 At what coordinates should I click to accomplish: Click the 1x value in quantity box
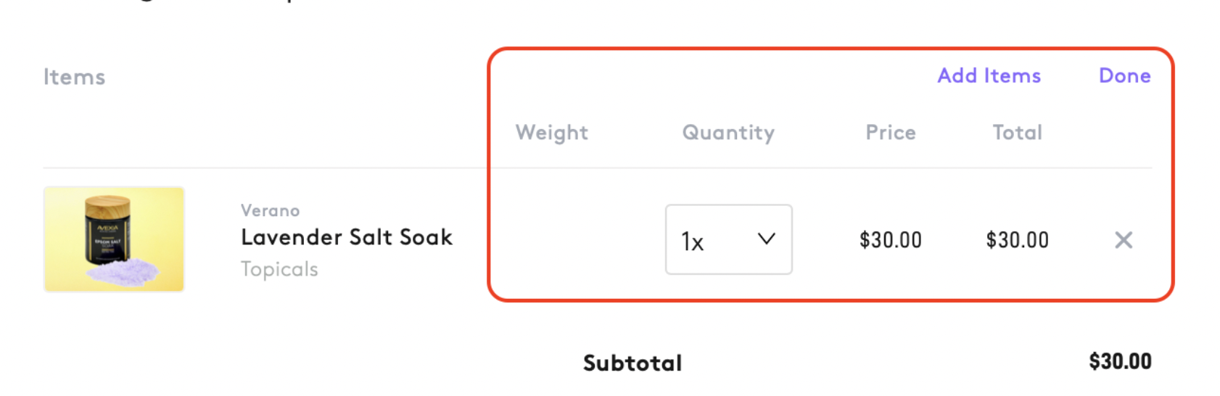(x=692, y=242)
